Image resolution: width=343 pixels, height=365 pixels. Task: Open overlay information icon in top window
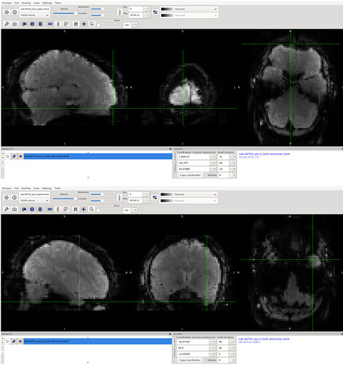click(x=15, y=12)
